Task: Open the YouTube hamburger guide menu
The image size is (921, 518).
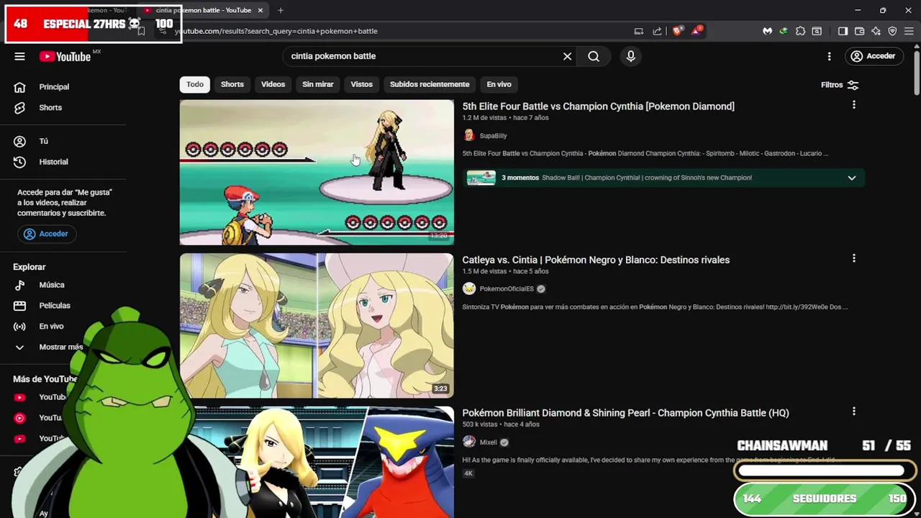Action: coord(19,56)
